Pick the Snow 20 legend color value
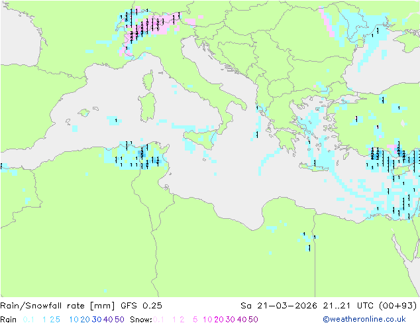 (219, 320)
